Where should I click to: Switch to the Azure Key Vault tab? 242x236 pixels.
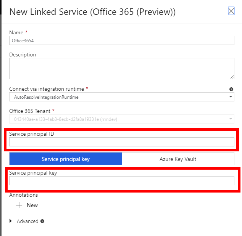click(178, 159)
